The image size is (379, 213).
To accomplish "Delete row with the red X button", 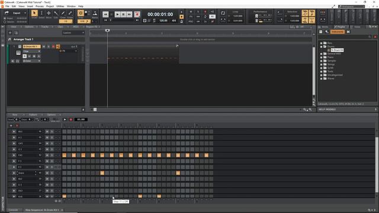I will coord(17,125).
